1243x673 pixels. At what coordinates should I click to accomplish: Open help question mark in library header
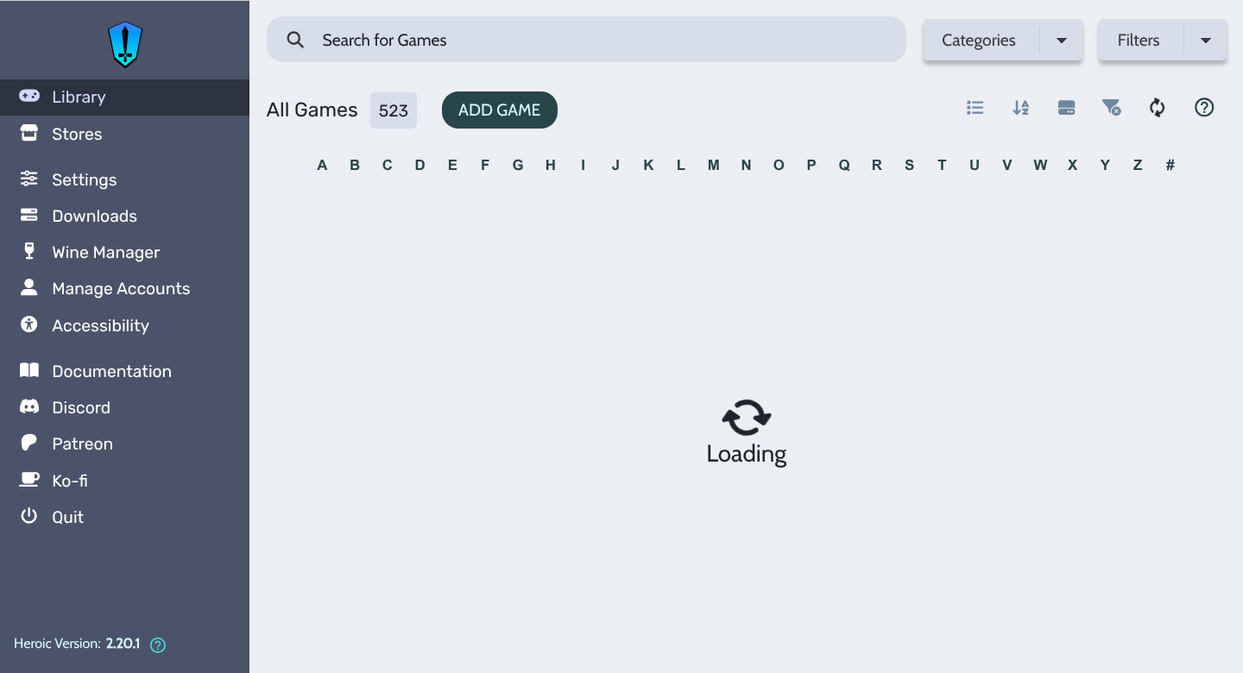point(1204,108)
